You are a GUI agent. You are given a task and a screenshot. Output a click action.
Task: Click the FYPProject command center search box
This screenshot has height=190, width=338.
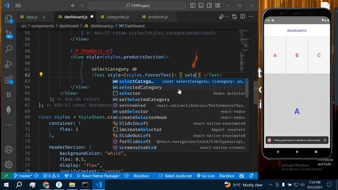coord(137,5)
